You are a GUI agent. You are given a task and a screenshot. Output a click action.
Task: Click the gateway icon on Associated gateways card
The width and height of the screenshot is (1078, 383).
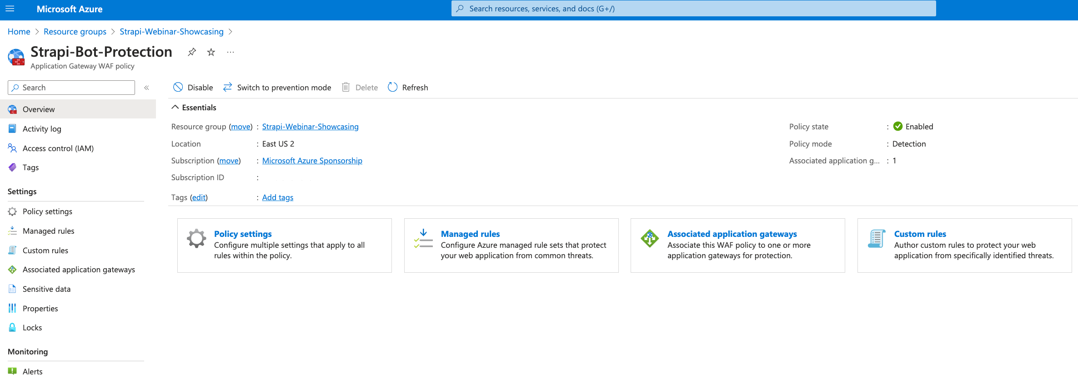650,238
